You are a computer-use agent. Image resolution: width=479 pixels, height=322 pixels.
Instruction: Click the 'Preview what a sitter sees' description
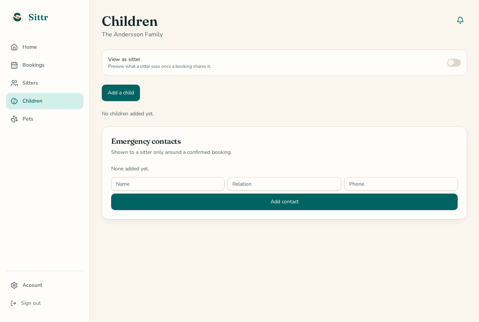(159, 66)
